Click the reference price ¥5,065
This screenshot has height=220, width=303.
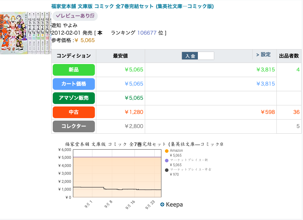pyautogui.click(x=85, y=40)
